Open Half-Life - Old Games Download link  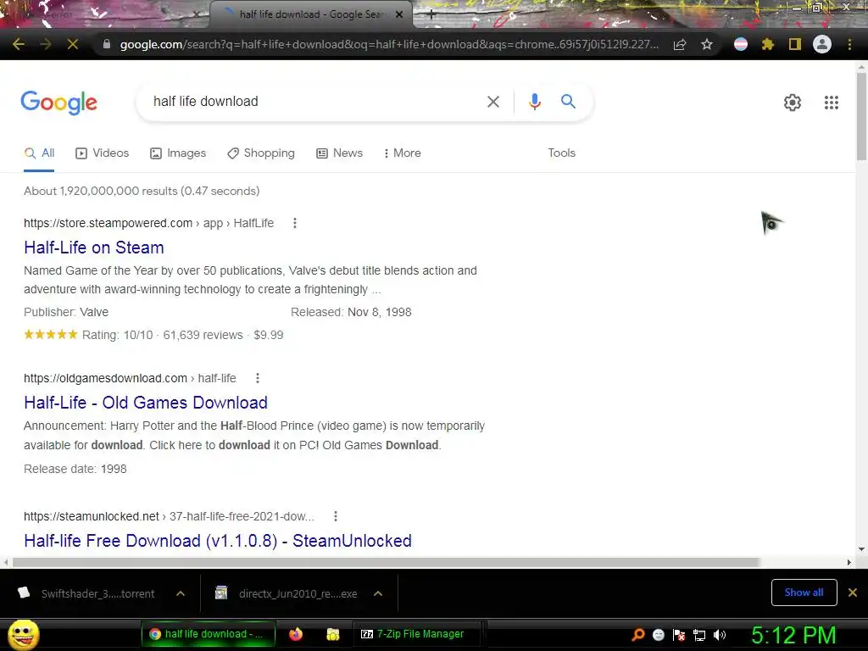click(x=146, y=403)
